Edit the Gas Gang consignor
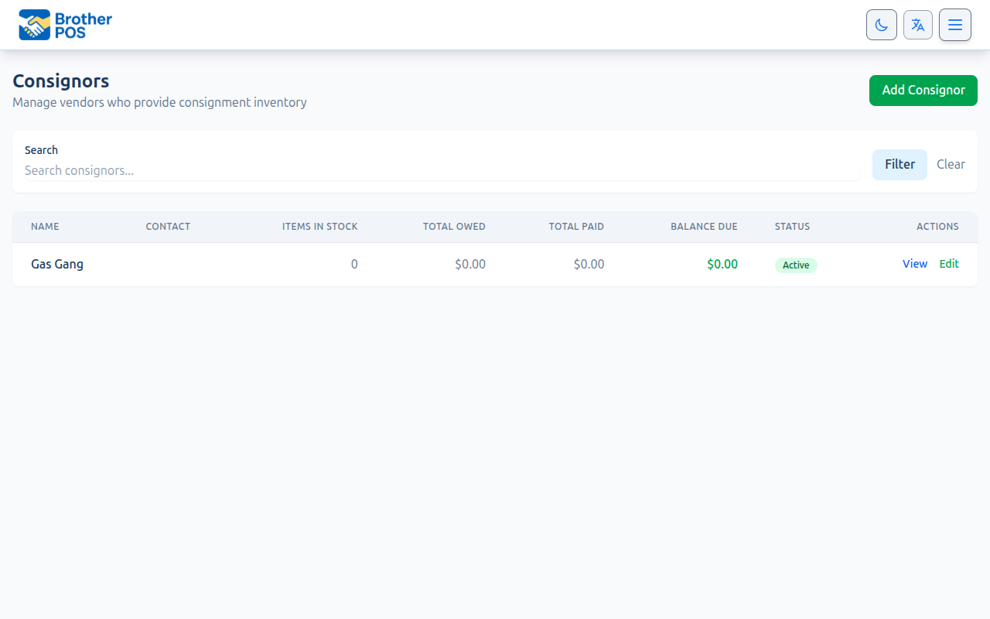 (x=949, y=264)
